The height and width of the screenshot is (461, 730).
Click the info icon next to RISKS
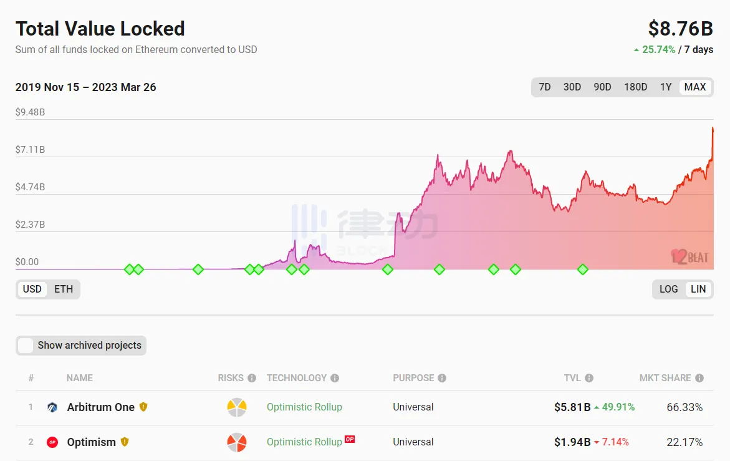pos(252,378)
